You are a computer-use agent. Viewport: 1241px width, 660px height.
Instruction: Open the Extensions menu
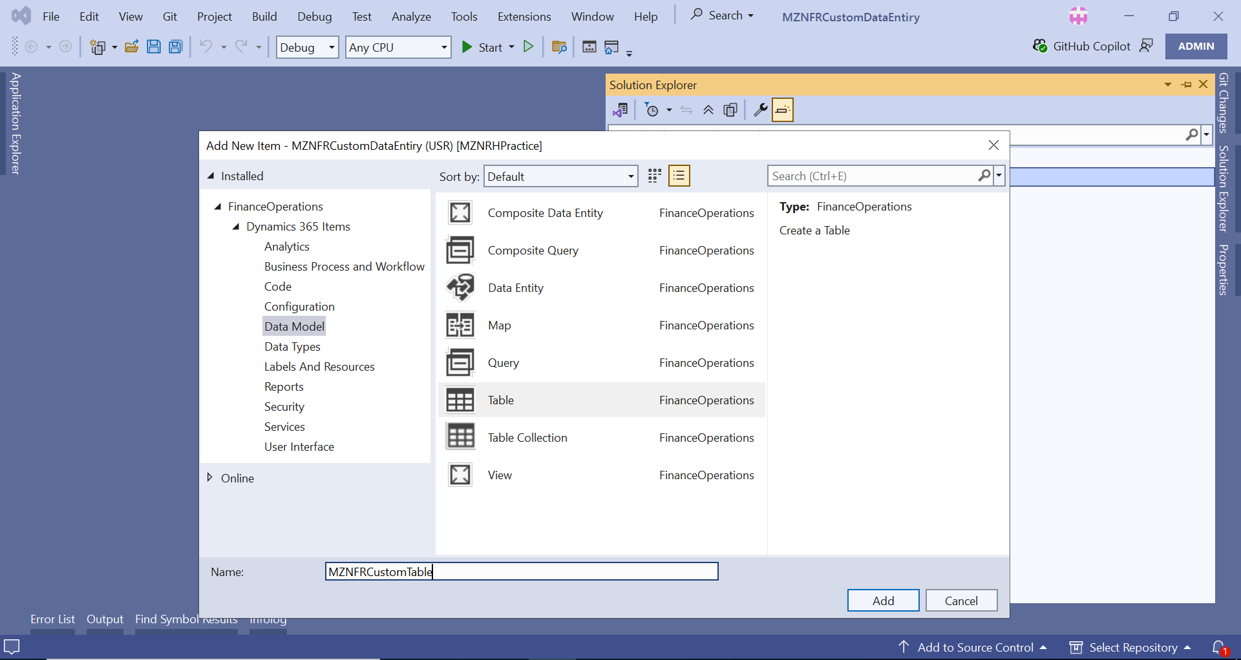tap(524, 17)
